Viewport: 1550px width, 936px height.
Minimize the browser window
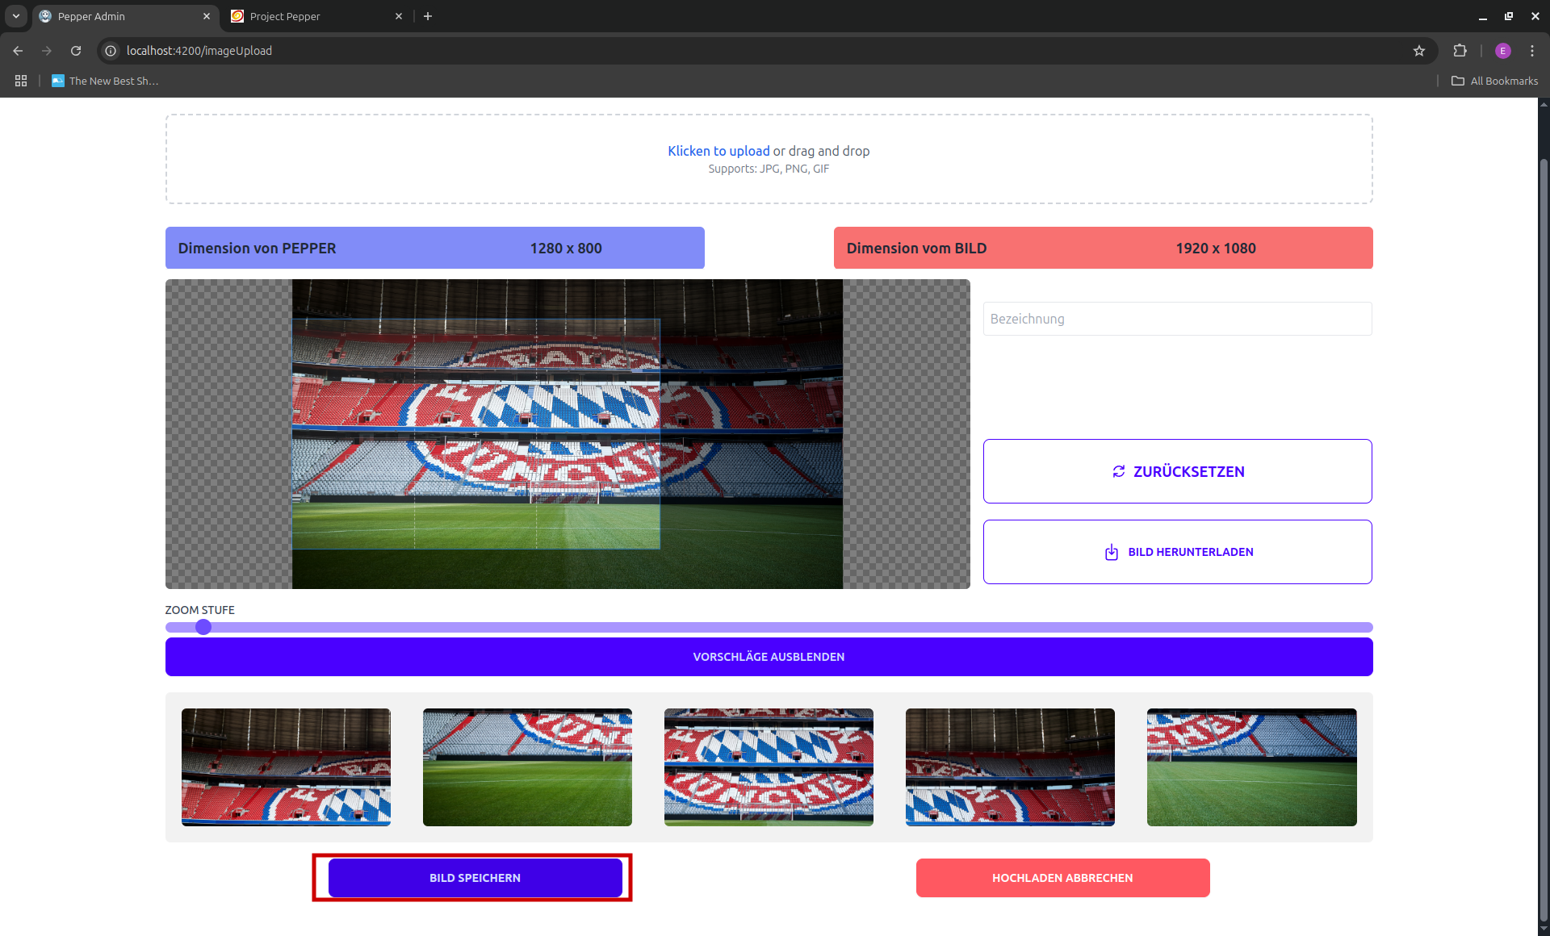point(1482,16)
